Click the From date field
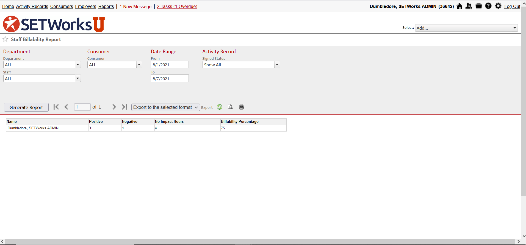526x245 pixels. (x=170, y=65)
